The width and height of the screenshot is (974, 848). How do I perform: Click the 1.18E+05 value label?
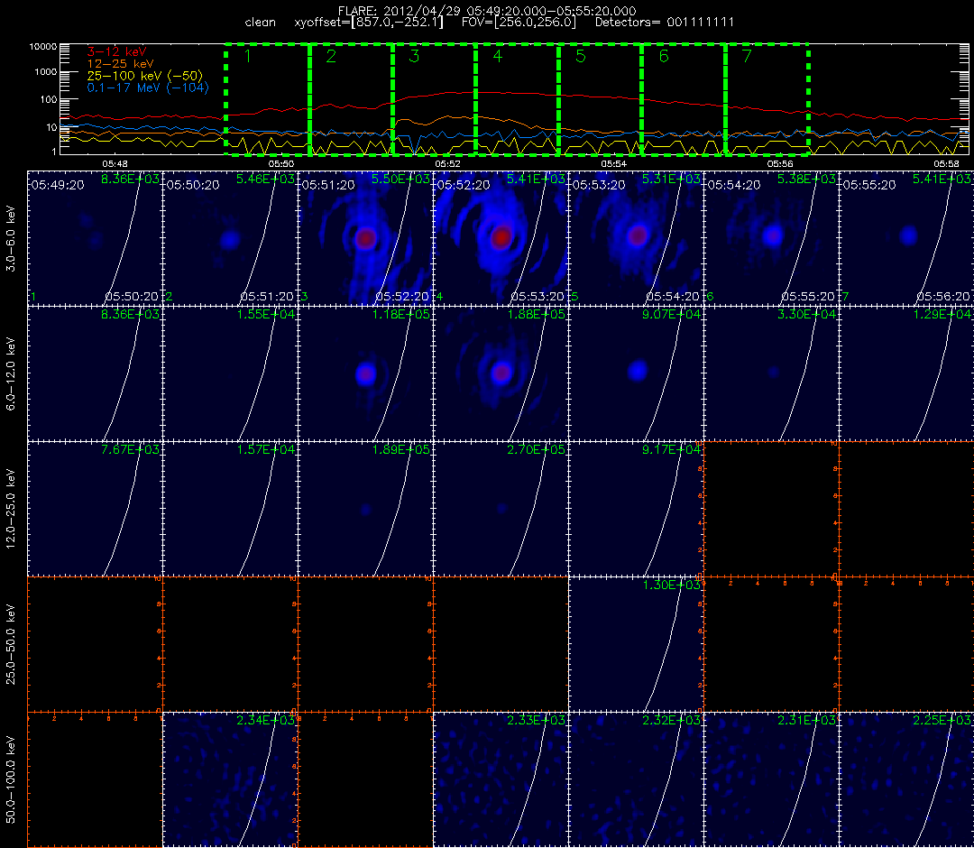pos(400,314)
